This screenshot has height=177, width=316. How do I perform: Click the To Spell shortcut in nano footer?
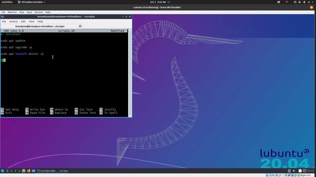pos(109,113)
